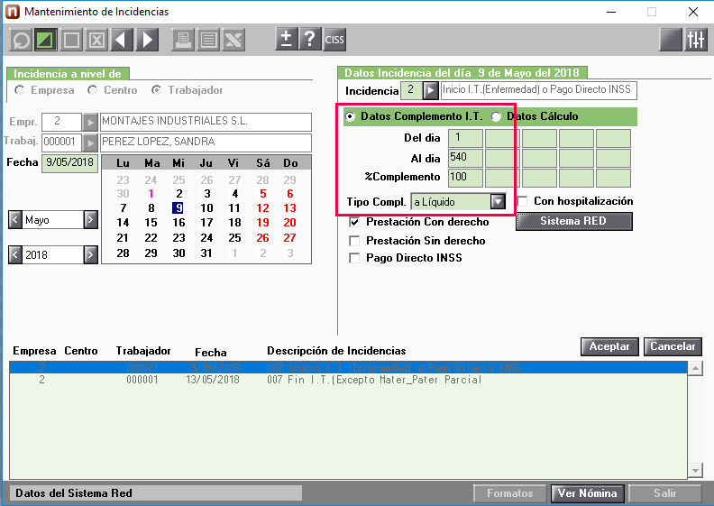Open help with question mark icon
Viewport: 714px width, 506px height.
tap(310, 39)
